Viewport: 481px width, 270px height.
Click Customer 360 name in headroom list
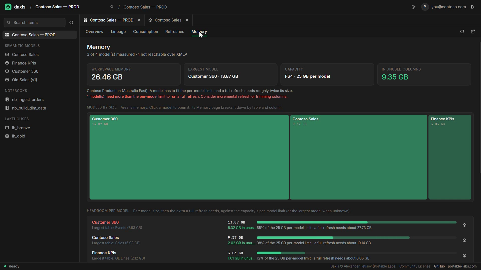coord(105,222)
